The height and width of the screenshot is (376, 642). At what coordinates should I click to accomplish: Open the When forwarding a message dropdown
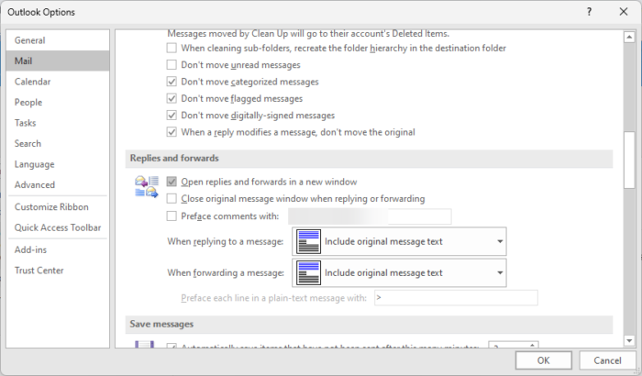399,272
